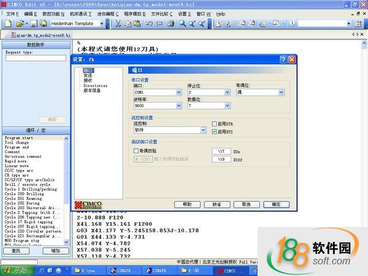
Task: Click the dialog help question mark icon
Action: (283, 59)
